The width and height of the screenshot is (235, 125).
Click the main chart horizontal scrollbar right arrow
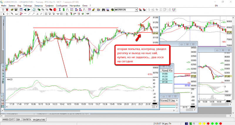click(157, 107)
